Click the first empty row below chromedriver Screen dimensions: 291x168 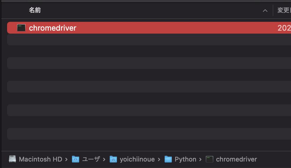tap(148, 39)
